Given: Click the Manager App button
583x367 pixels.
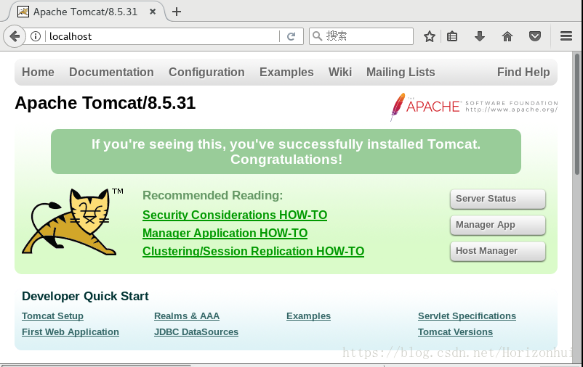Looking at the screenshot, I should (498, 225).
